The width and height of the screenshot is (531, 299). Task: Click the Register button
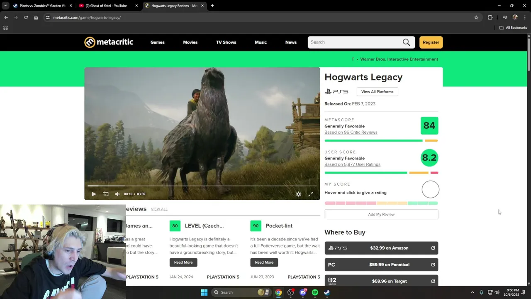pos(431,42)
